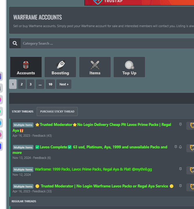Click pin icon on Lavos Complete thread
194x209 pixels.
pyautogui.click(x=176, y=147)
